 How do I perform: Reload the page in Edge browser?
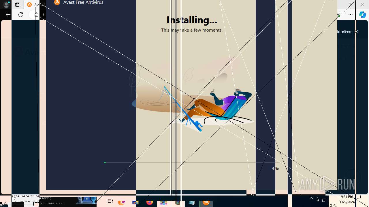click(x=21, y=15)
